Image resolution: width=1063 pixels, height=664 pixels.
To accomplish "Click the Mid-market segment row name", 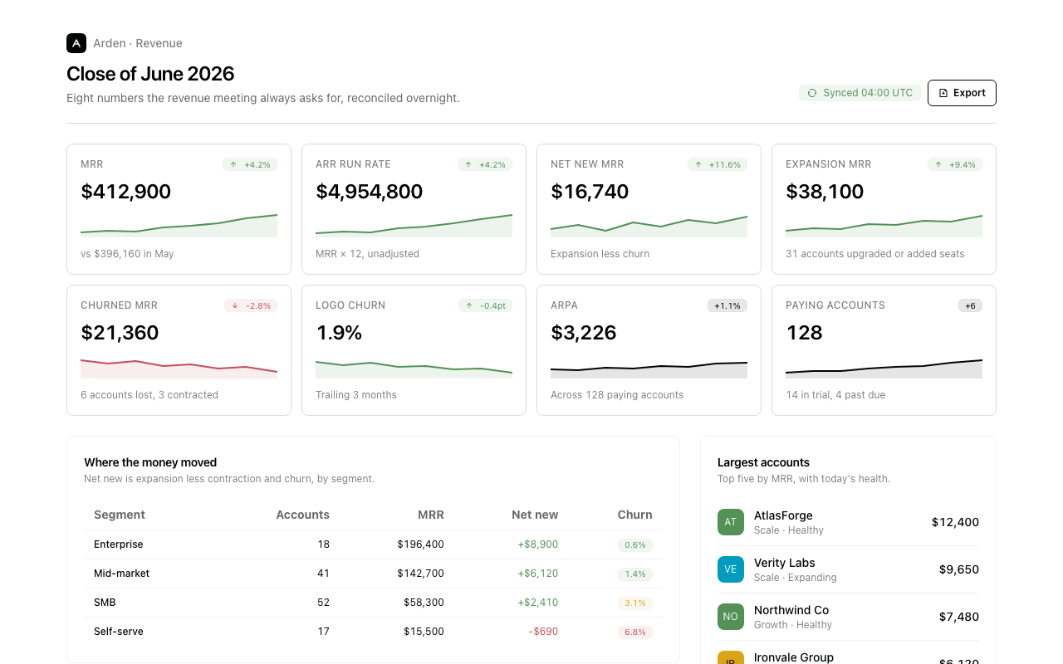I will coord(121,574).
